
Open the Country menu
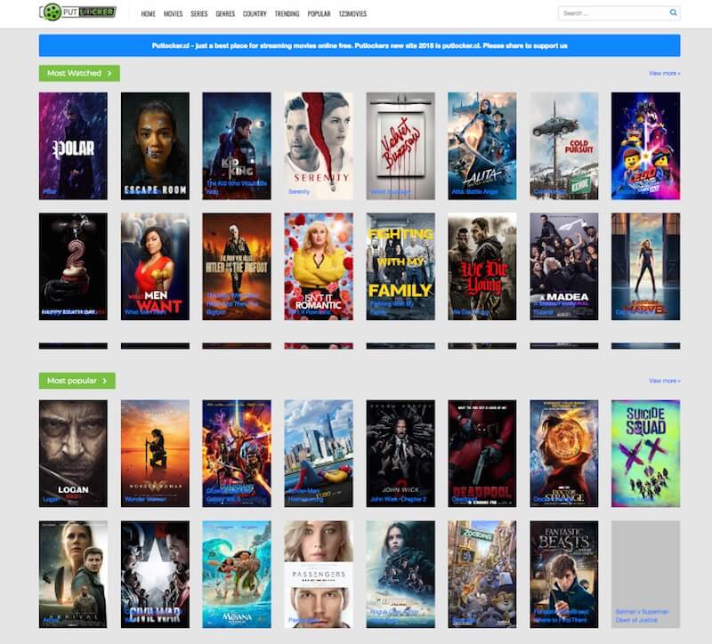tap(255, 13)
